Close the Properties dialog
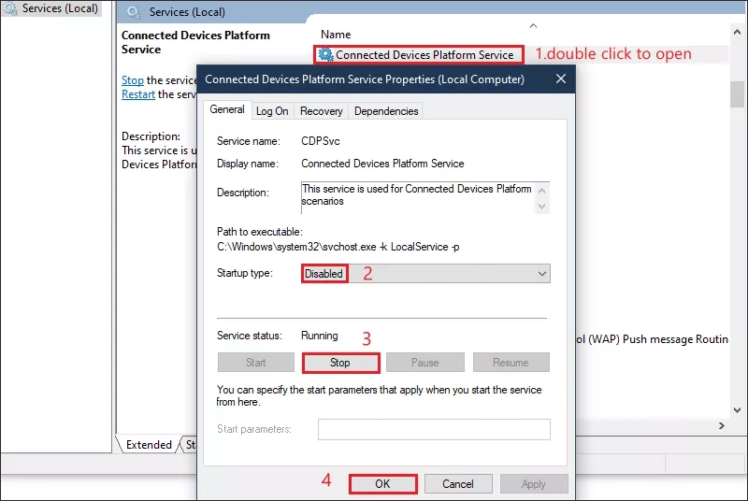 click(x=561, y=79)
